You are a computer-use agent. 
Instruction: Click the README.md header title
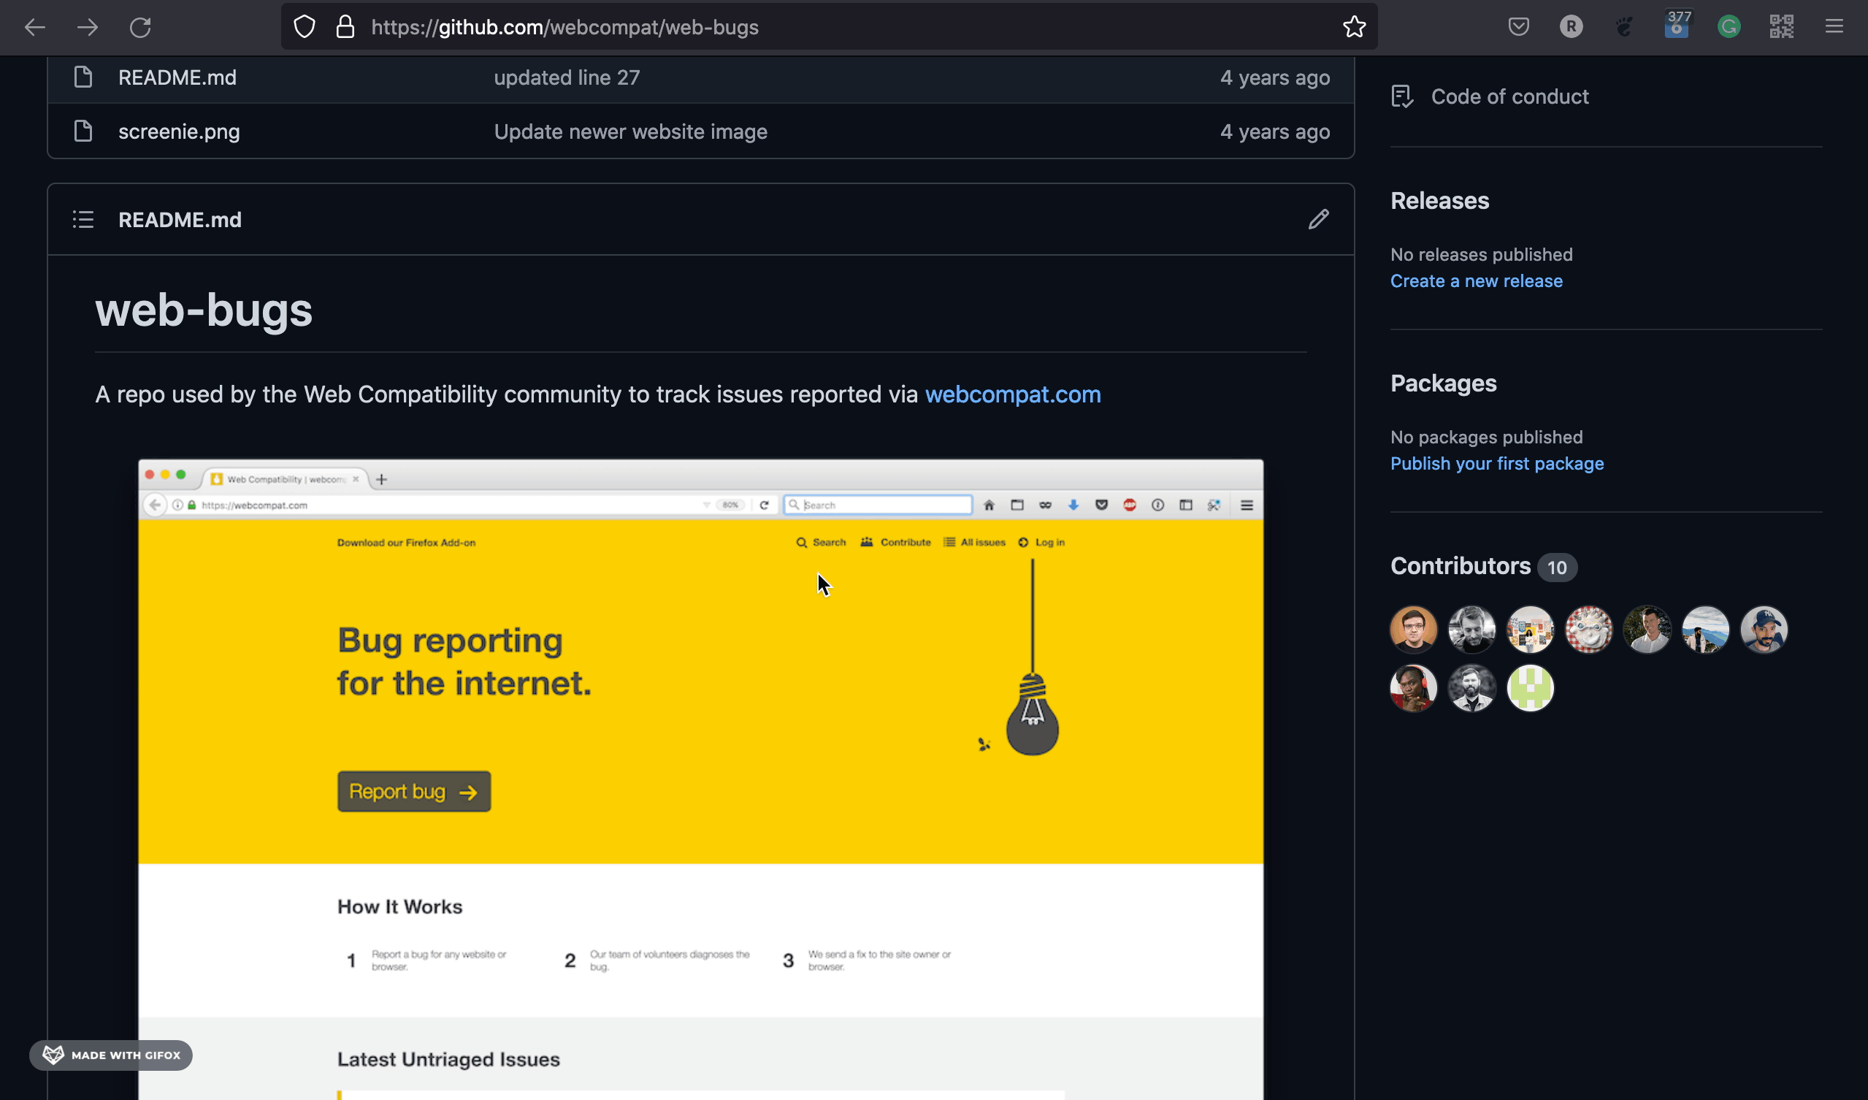coord(180,219)
